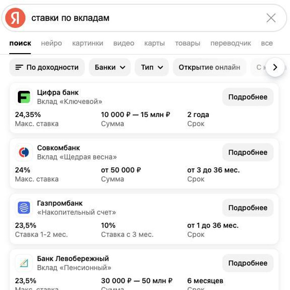Click Подробнее for Цифра банк
Screen dimensions: 290x290
coord(247,97)
